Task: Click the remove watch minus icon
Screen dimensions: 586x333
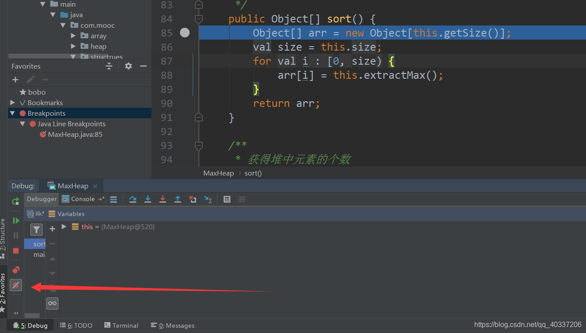Action: (x=52, y=244)
